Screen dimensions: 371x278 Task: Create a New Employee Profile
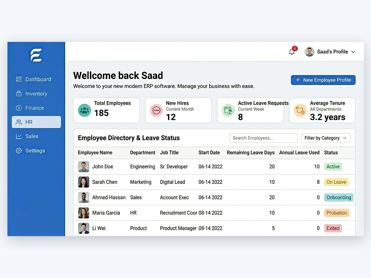[323, 80]
